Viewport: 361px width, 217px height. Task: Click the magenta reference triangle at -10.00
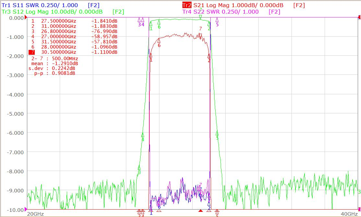tap(26, 209)
